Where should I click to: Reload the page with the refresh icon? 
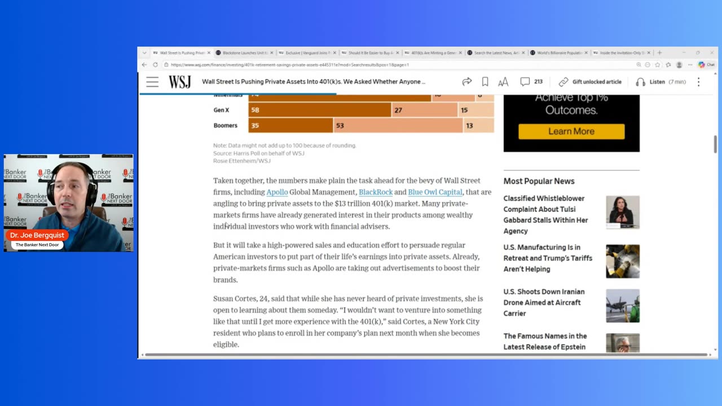[x=155, y=65]
